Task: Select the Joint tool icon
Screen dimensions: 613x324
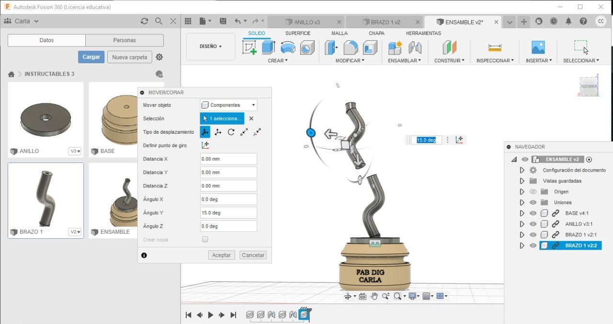Action: point(415,47)
